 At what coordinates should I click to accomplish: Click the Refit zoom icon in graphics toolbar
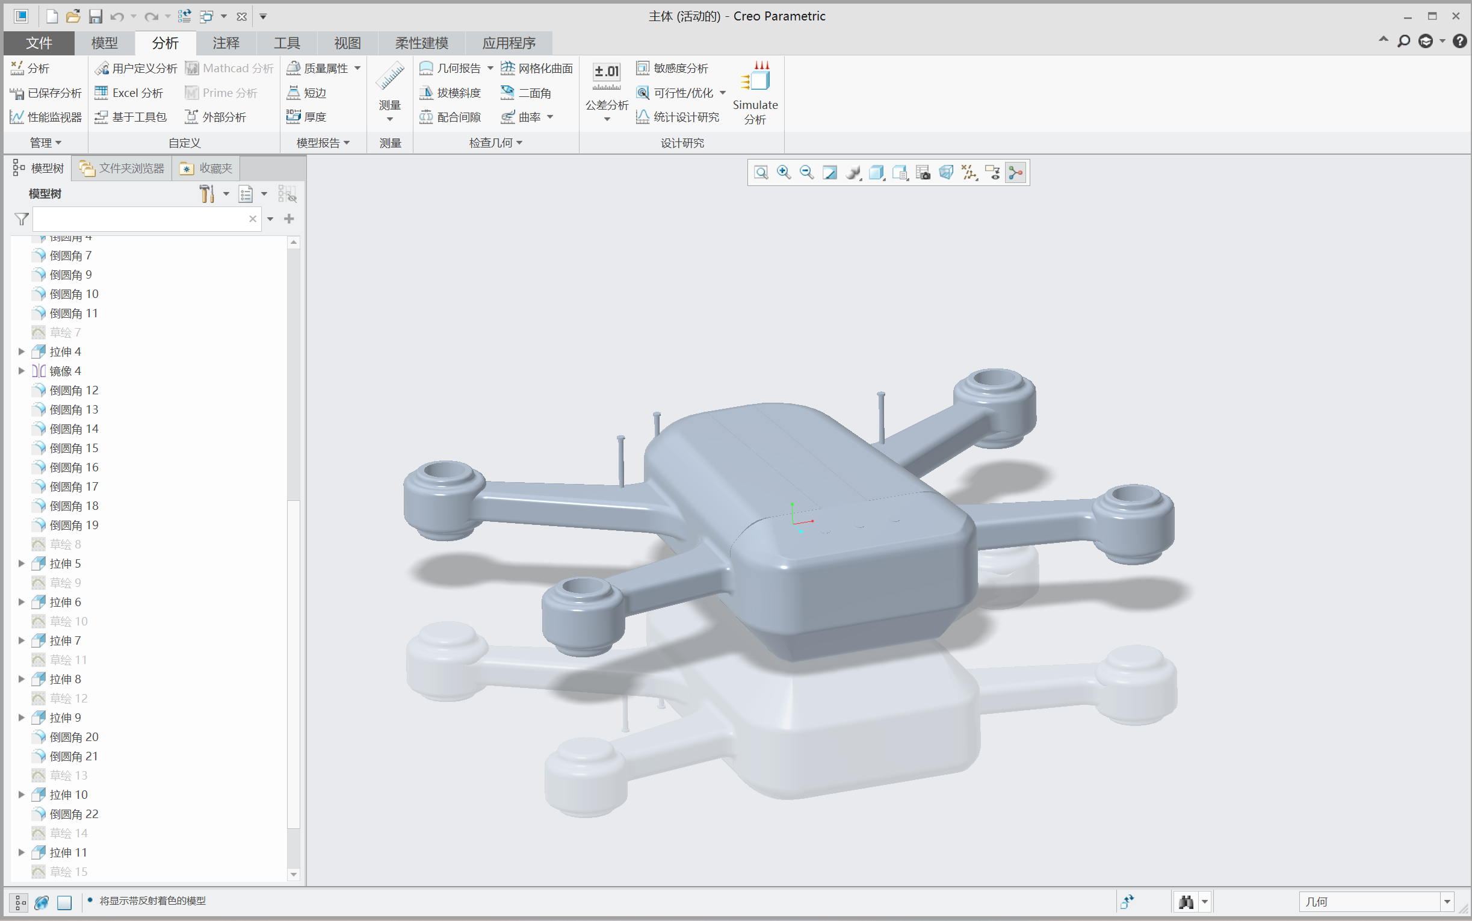click(x=760, y=173)
